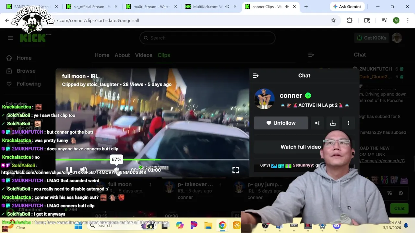Open Following in the Kick sidebar

point(24,84)
